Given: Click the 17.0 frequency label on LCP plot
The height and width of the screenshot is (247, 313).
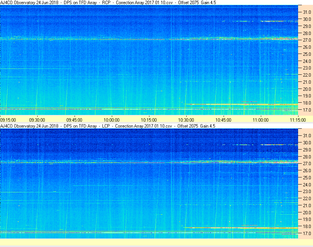Looking at the screenshot, I should point(307,233).
